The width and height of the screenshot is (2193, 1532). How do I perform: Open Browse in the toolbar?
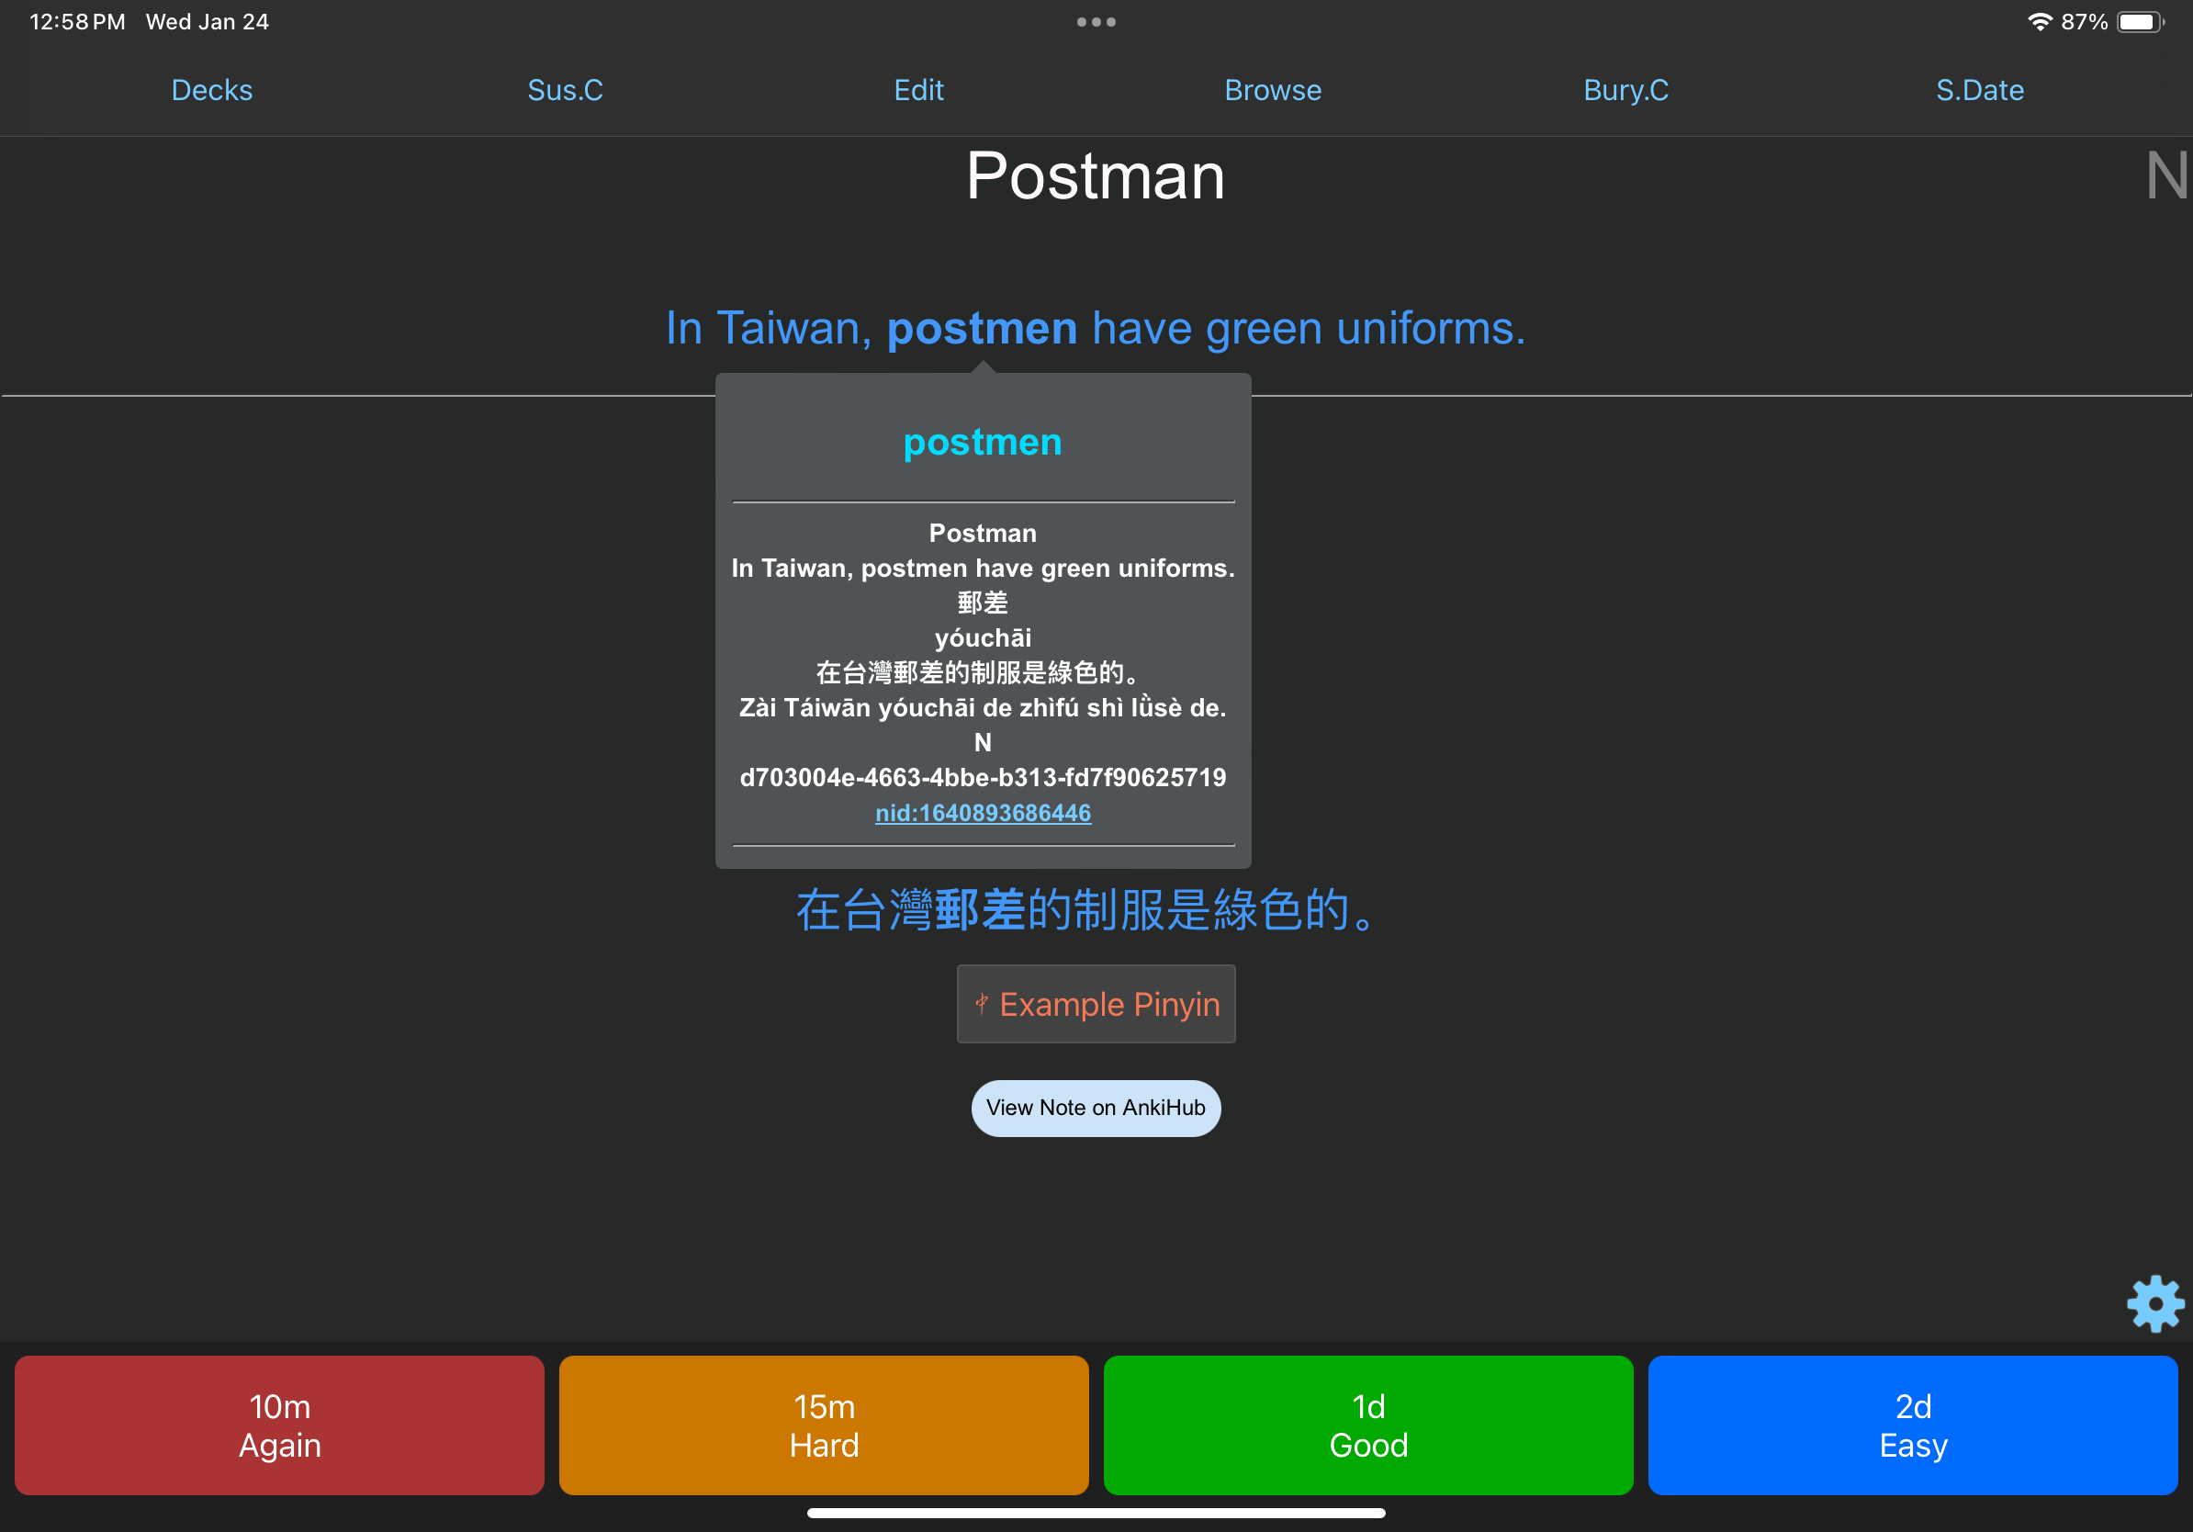pyautogui.click(x=1272, y=90)
